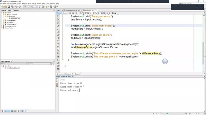Click the editor Find Selection magnifier icon

80,13
